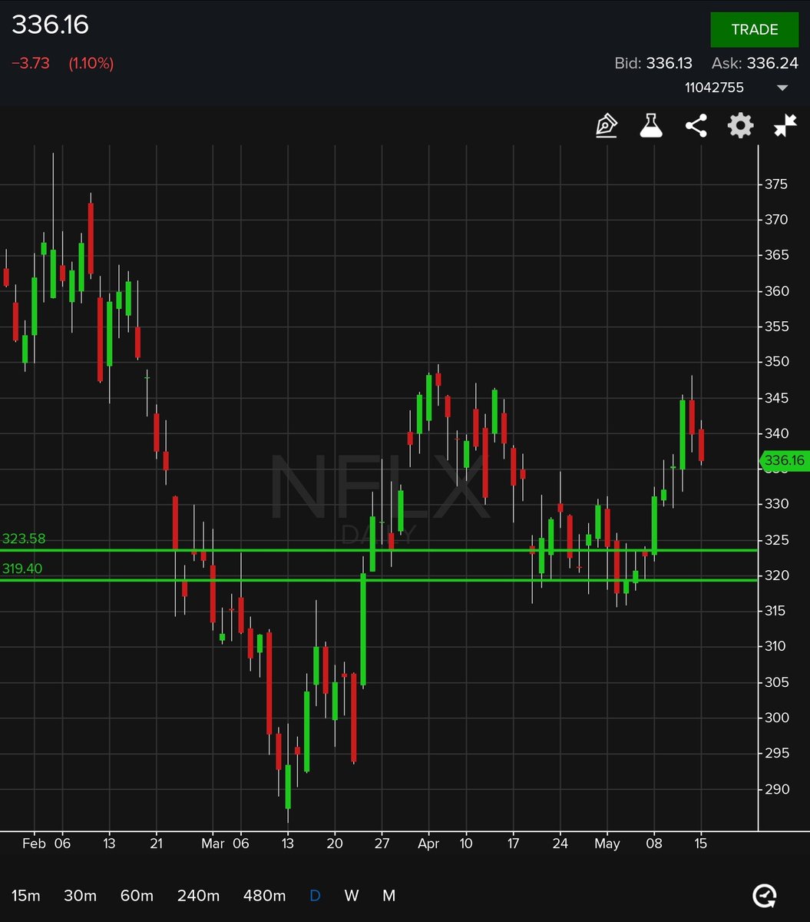Image resolution: width=810 pixels, height=922 pixels.
Task: Tap the (1.10%) percent change
Action: click(x=91, y=63)
